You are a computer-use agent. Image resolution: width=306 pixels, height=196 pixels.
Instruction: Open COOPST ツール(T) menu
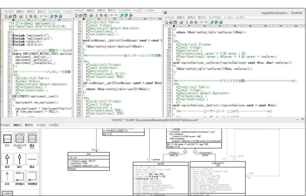tap(41, 125)
